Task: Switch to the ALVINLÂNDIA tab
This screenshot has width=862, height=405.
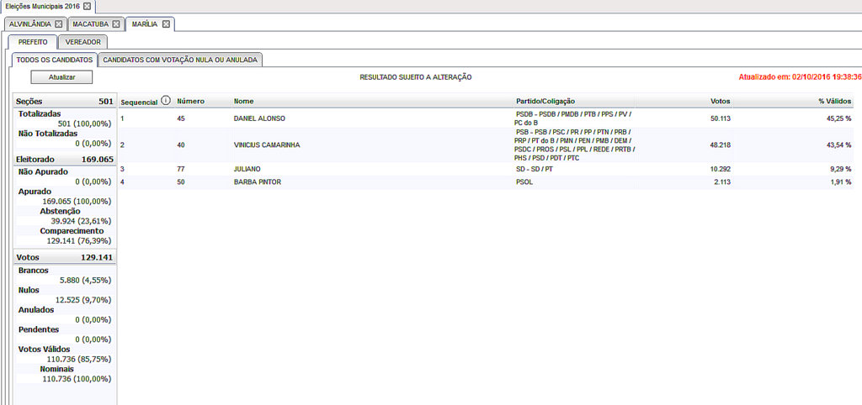Action: coord(29,24)
